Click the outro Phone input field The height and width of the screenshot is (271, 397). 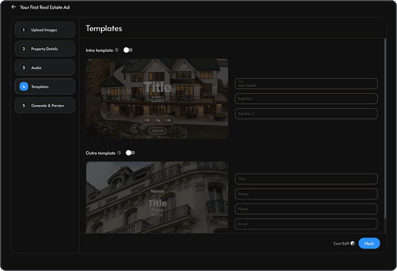click(306, 209)
